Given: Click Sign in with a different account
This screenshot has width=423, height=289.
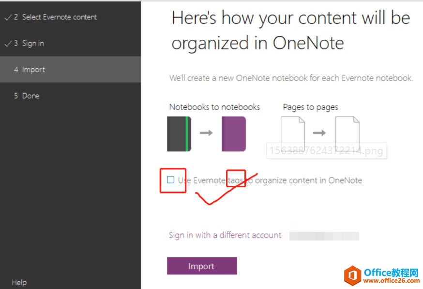Looking at the screenshot, I should pyautogui.click(x=226, y=235).
